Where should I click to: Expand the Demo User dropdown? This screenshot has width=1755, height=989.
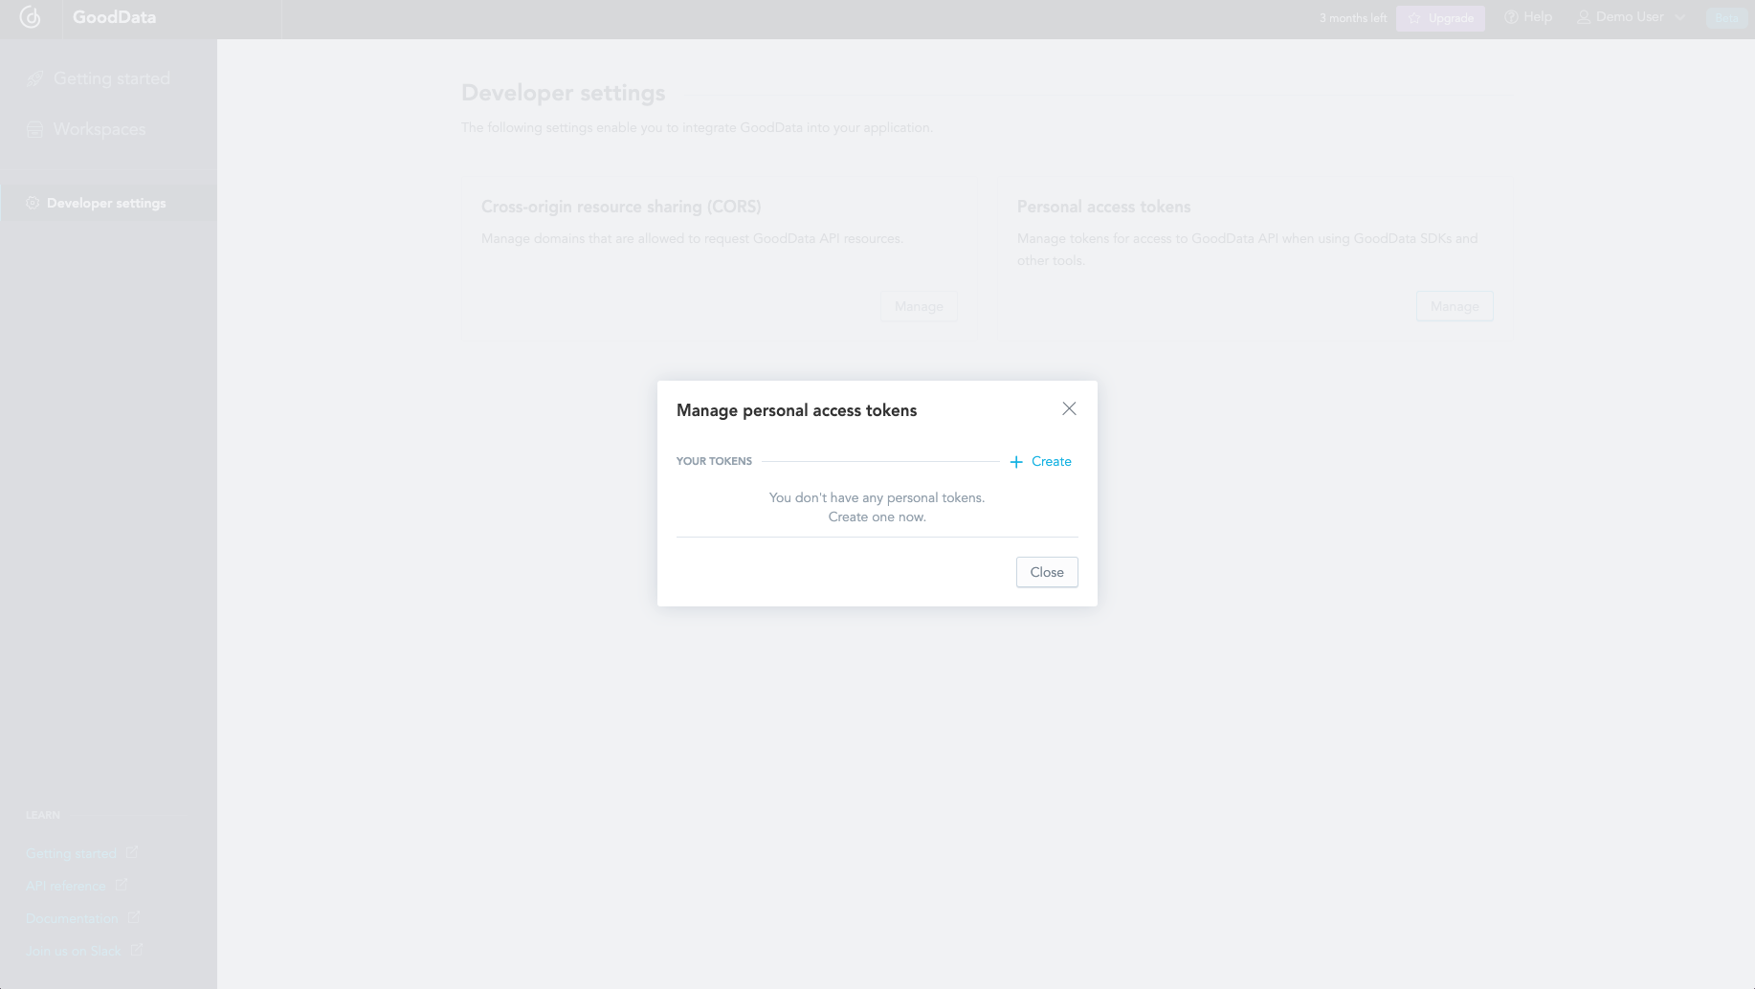(x=1631, y=17)
